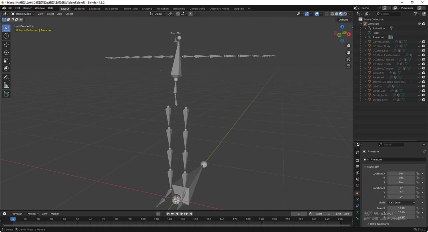This screenshot has height=232, width=428.
Task: Switch to the Geometry Nodes workspace tab
Action: [219, 9]
